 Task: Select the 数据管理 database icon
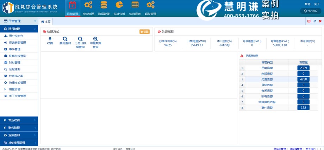(104, 5)
